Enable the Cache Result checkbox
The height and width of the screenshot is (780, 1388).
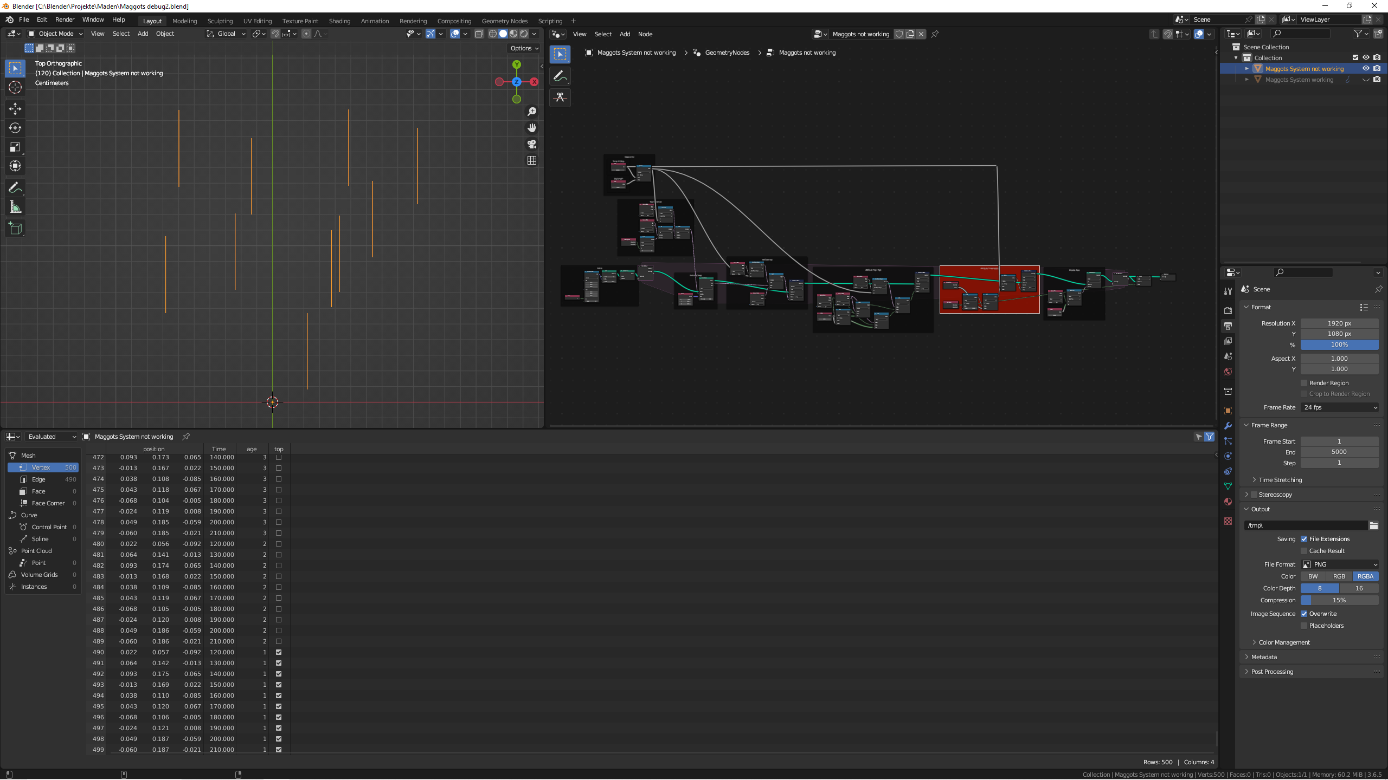(x=1304, y=551)
